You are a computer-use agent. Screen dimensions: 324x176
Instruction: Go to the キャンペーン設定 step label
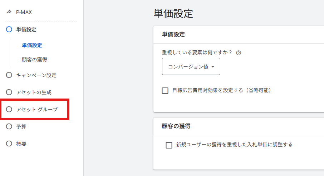tap(36, 75)
